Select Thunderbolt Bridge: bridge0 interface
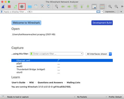The height and width of the screenshot is (99, 124). pos(62,69)
